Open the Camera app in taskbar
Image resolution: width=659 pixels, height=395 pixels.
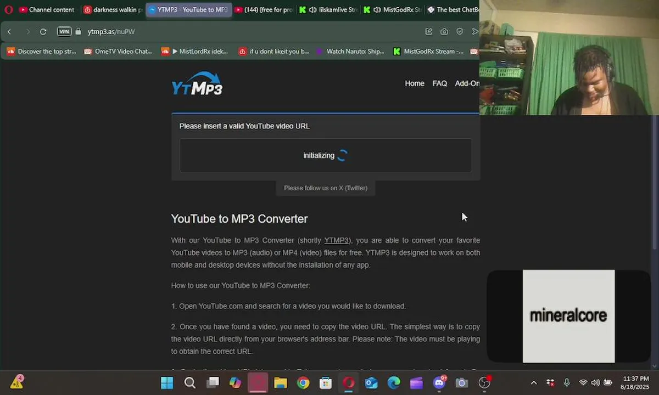pyautogui.click(x=462, y=383)
